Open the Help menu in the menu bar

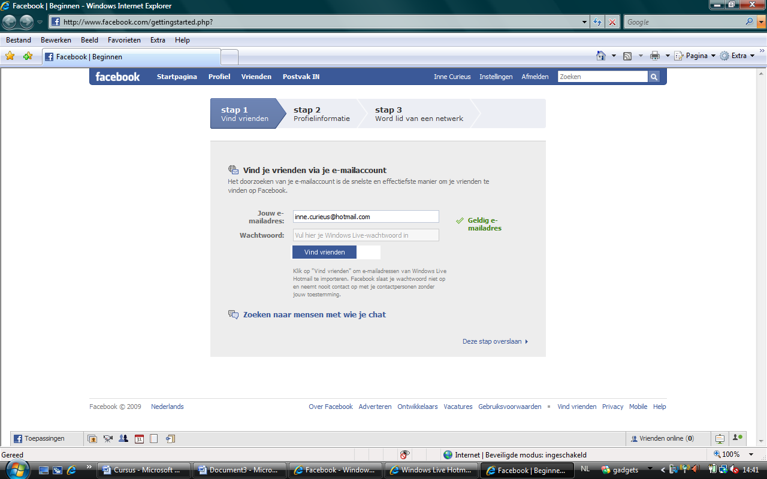182,40
